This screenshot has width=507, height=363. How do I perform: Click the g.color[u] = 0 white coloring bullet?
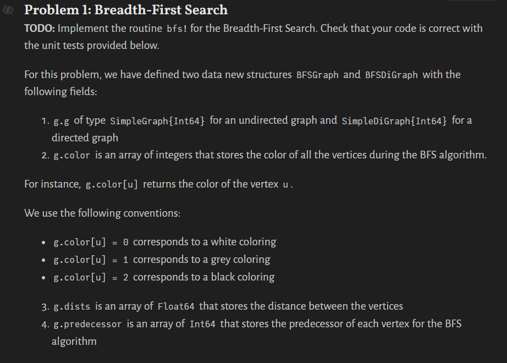(164, 242)
